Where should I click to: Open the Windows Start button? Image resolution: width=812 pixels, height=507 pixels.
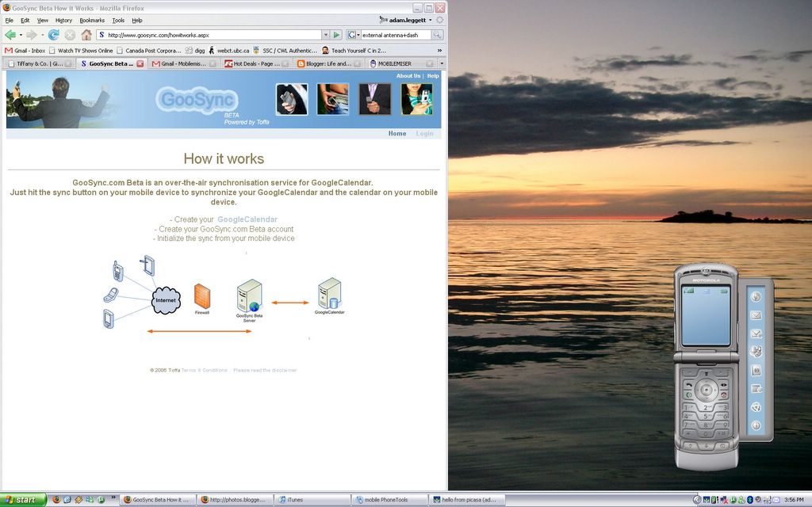[x=23, y=500]
